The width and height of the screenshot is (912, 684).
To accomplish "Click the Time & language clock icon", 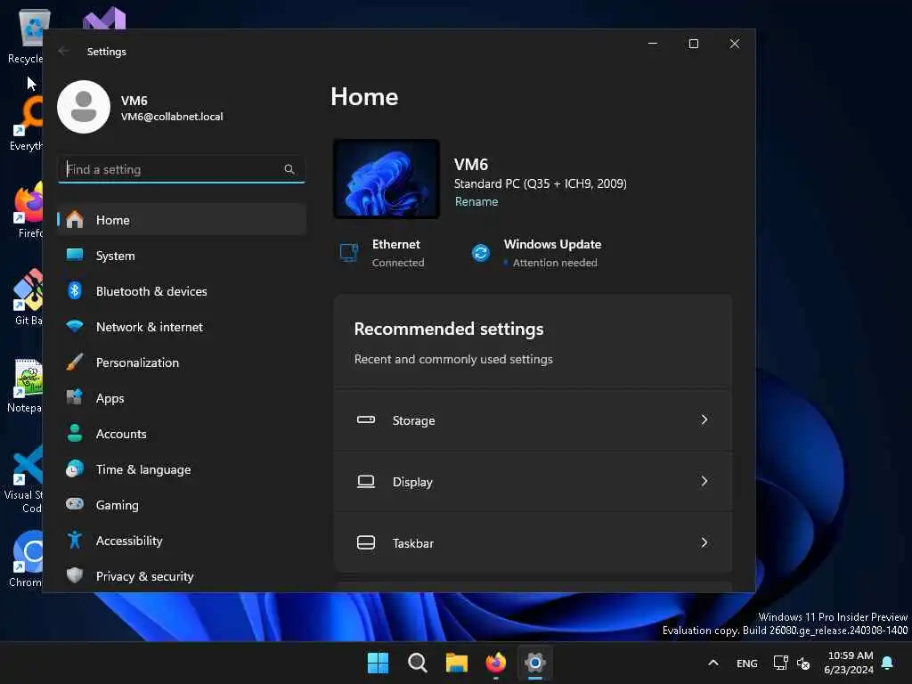I will [75, 468].
